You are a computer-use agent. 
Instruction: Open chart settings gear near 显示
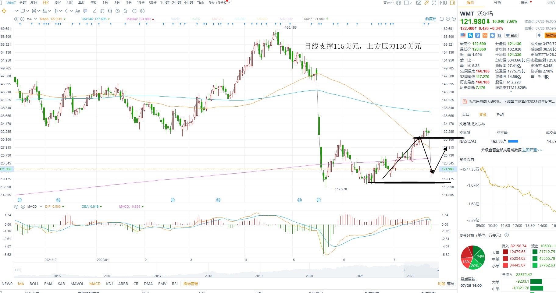point(398,3)
